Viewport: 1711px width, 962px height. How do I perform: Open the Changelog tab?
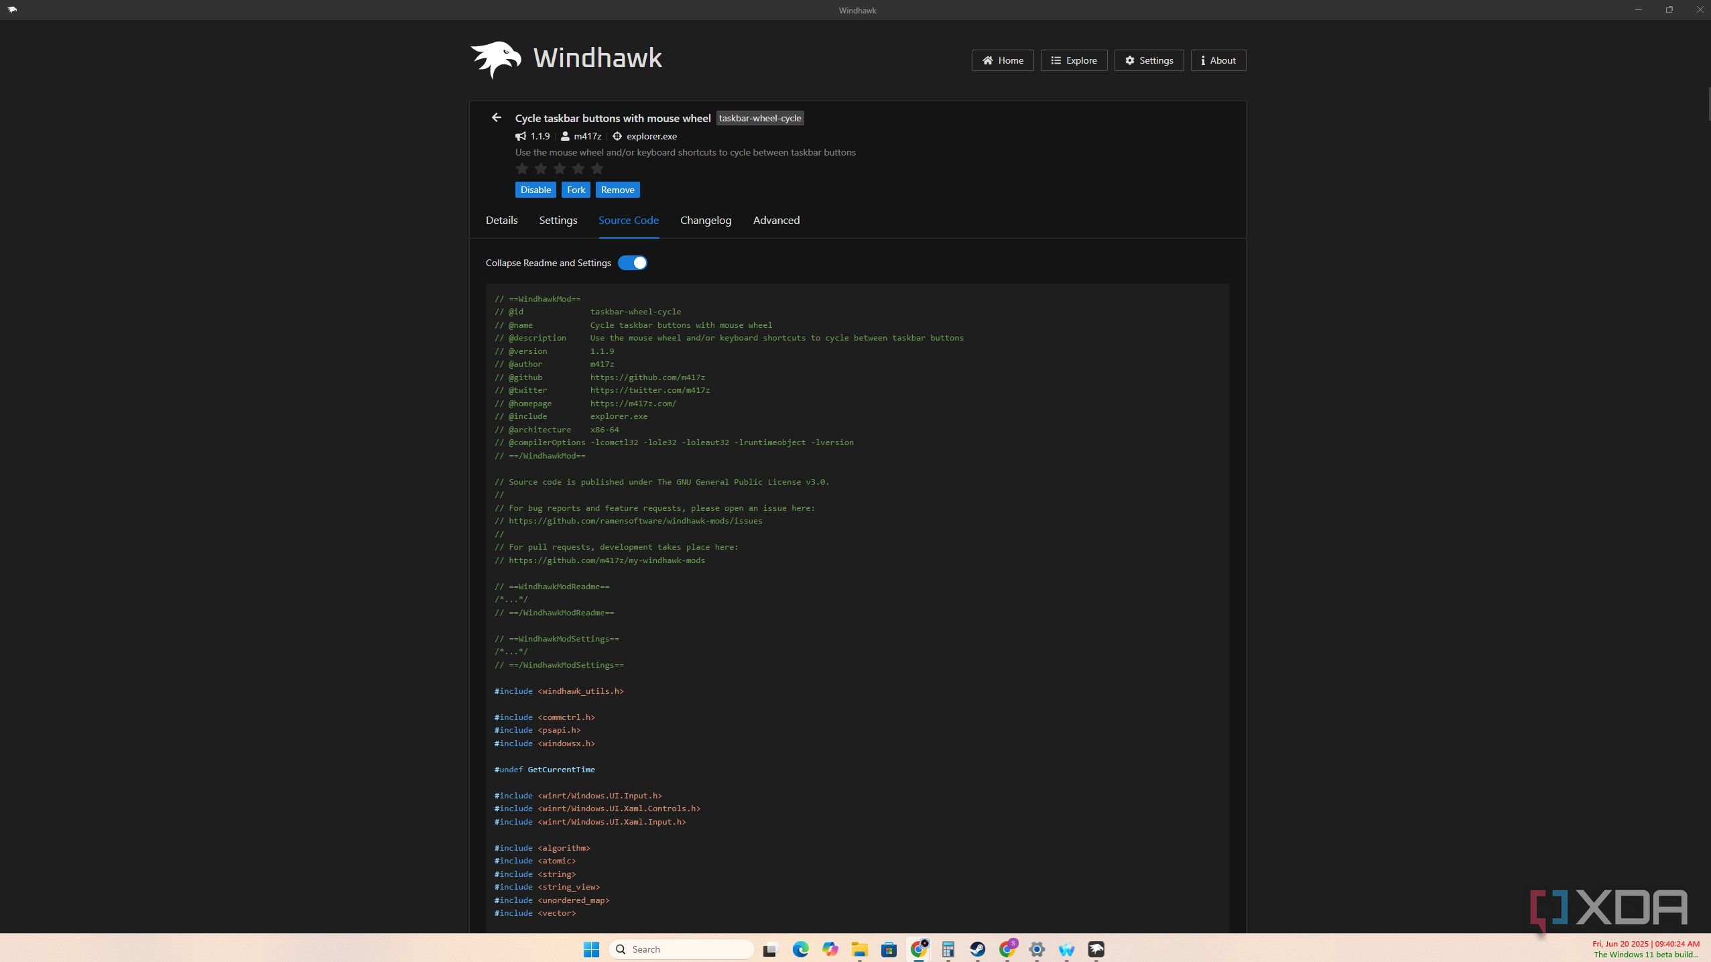tap(706, 220)
